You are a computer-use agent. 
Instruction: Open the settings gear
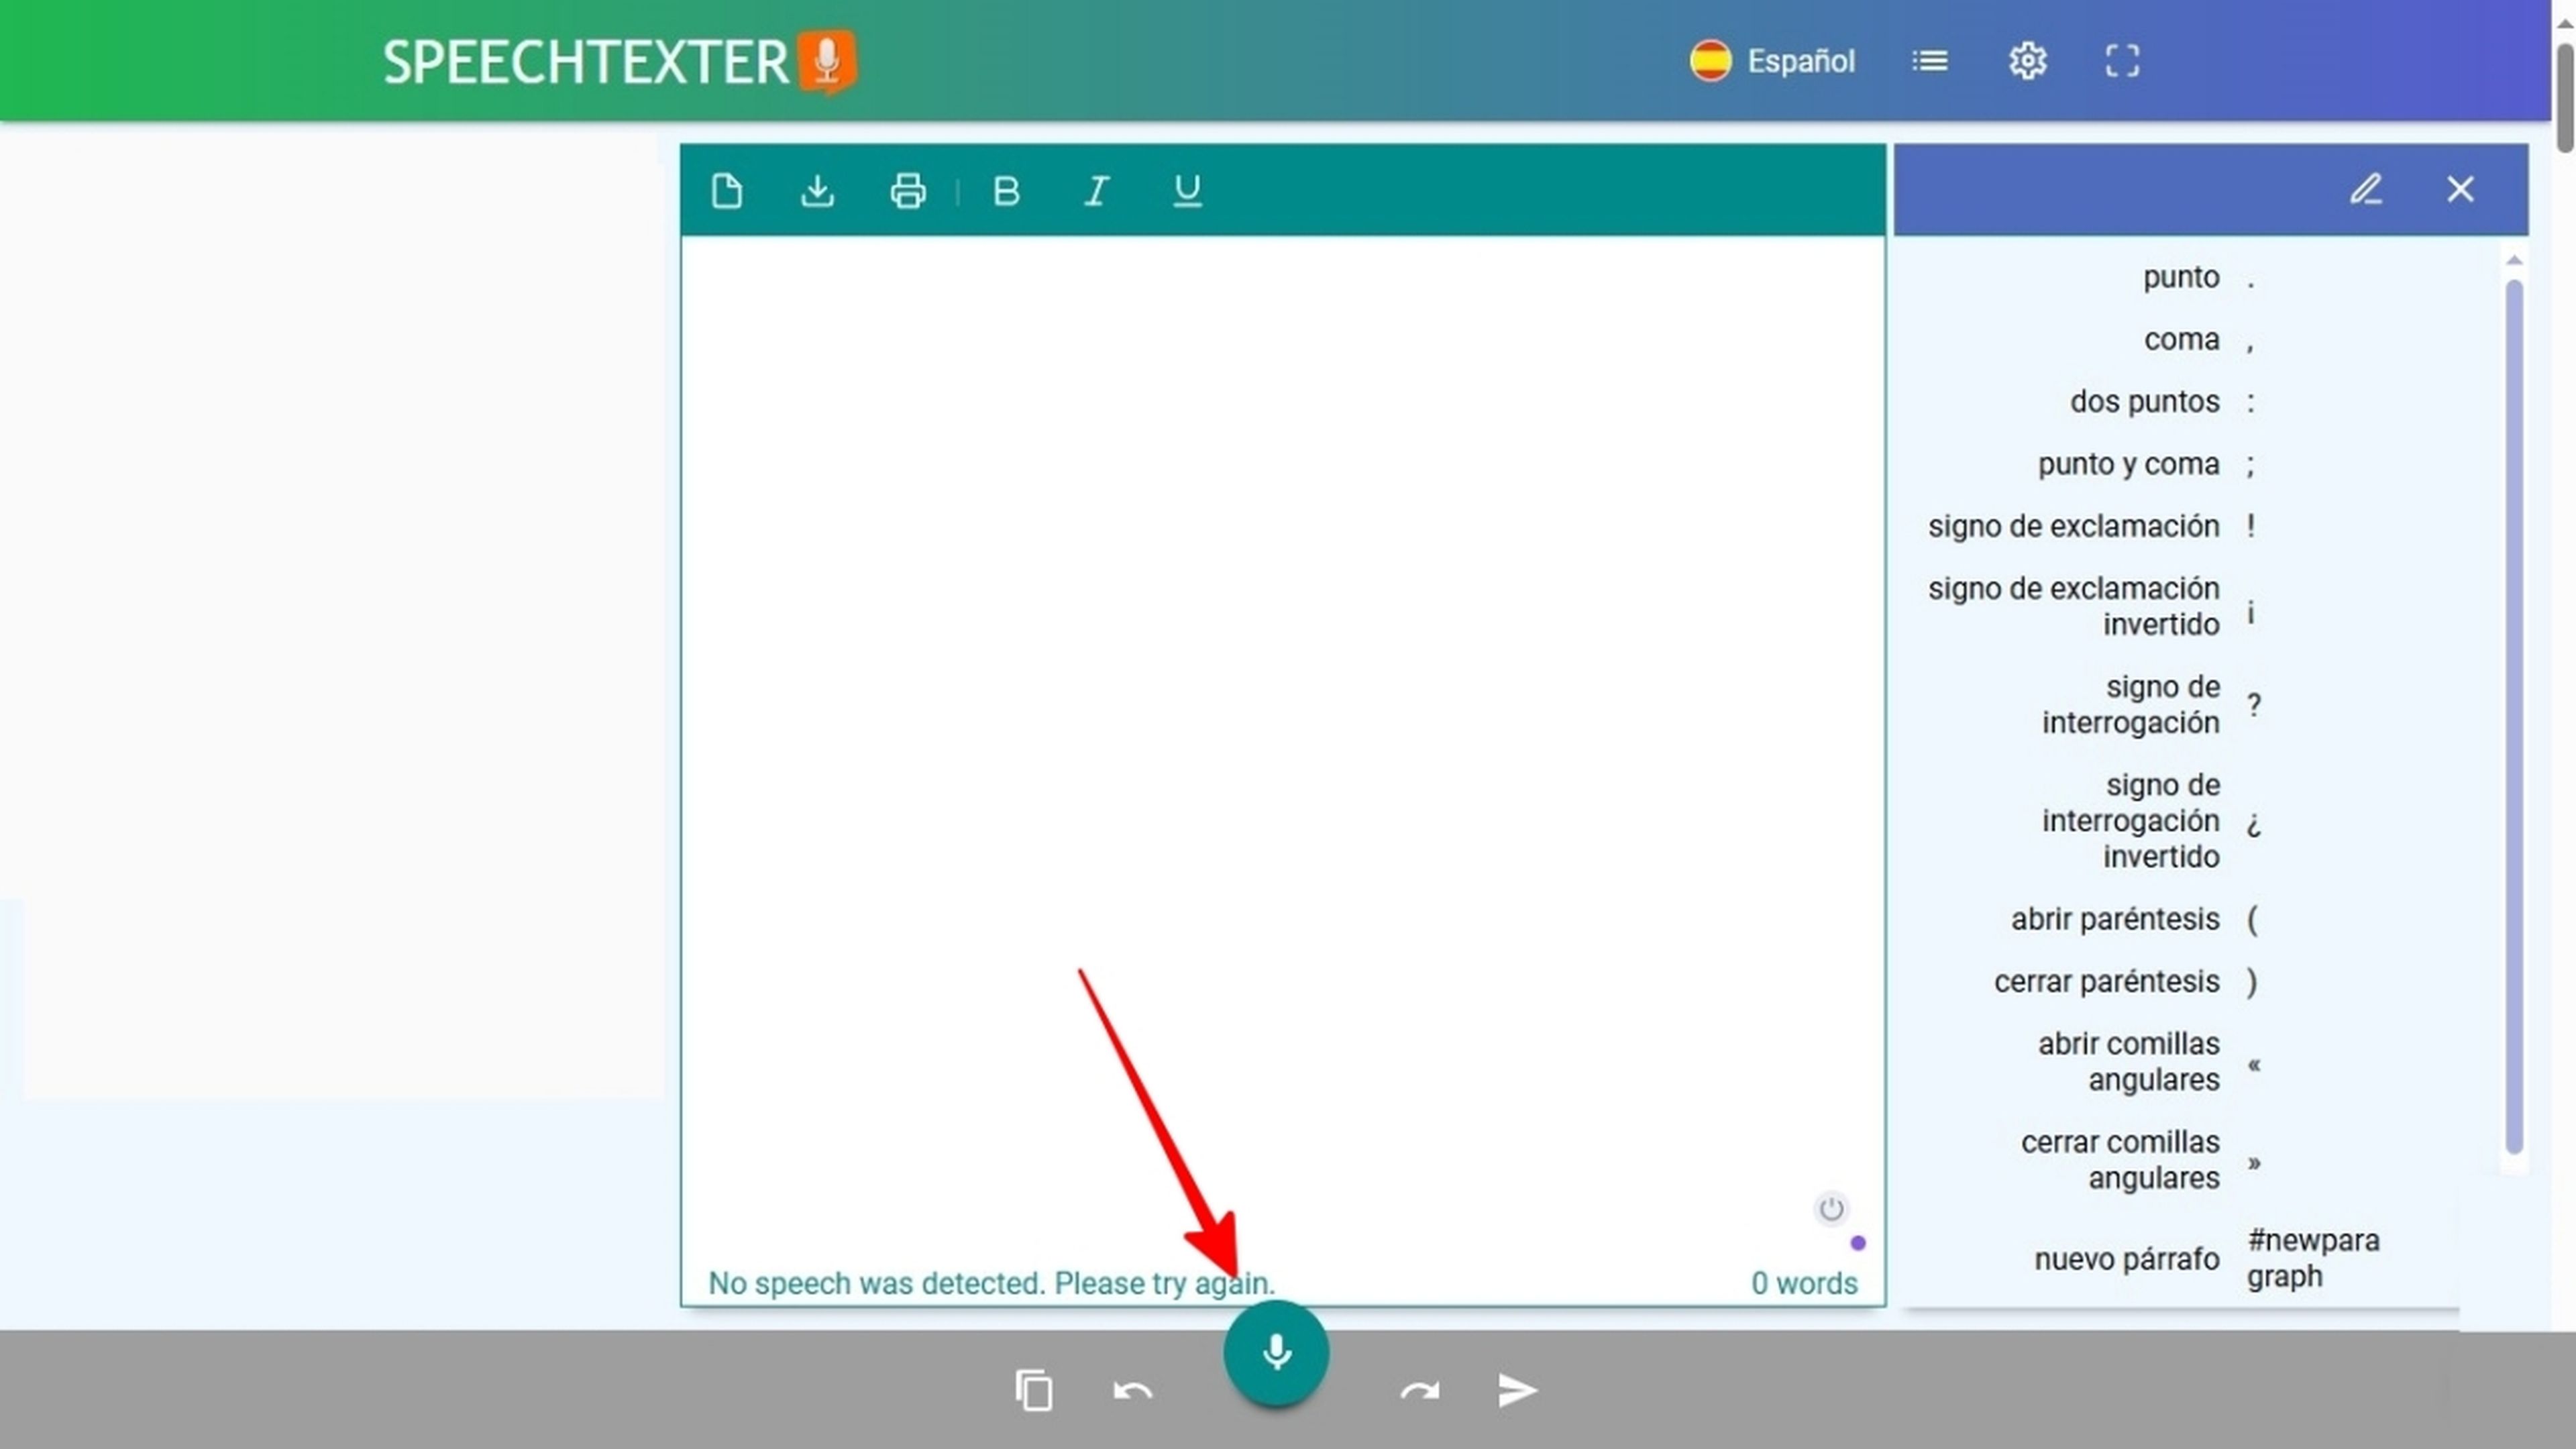click(x=2027, y=61)
